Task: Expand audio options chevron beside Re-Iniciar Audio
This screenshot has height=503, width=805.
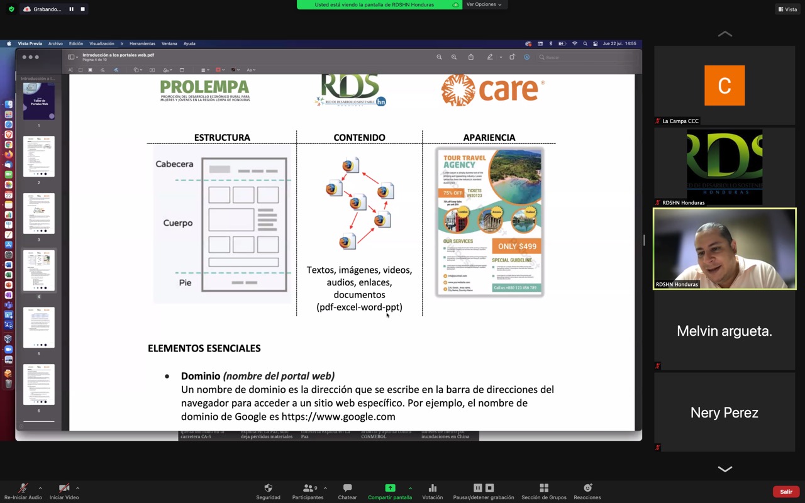Action: tap(40, 488)
